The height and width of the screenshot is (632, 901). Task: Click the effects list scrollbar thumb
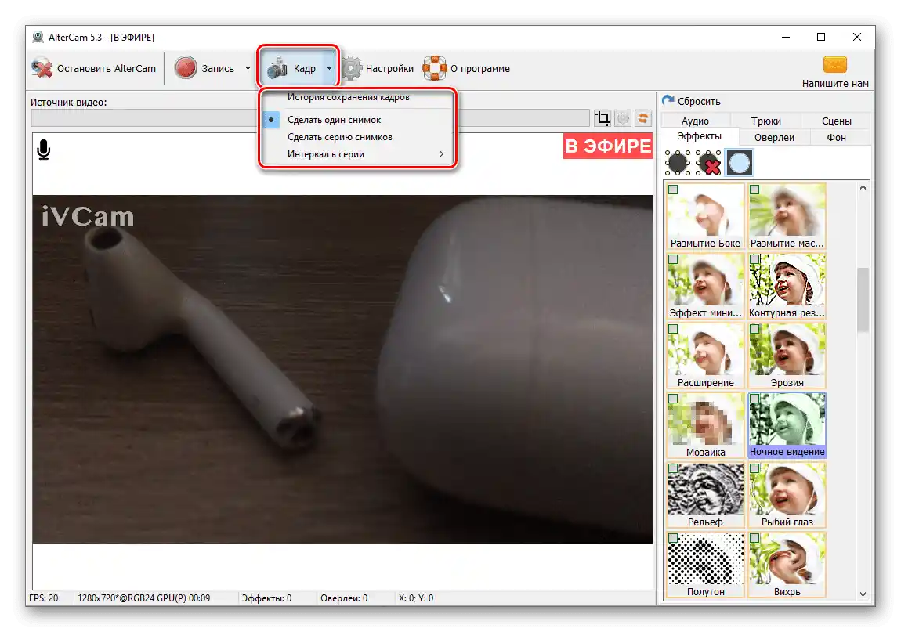point(863,299)
